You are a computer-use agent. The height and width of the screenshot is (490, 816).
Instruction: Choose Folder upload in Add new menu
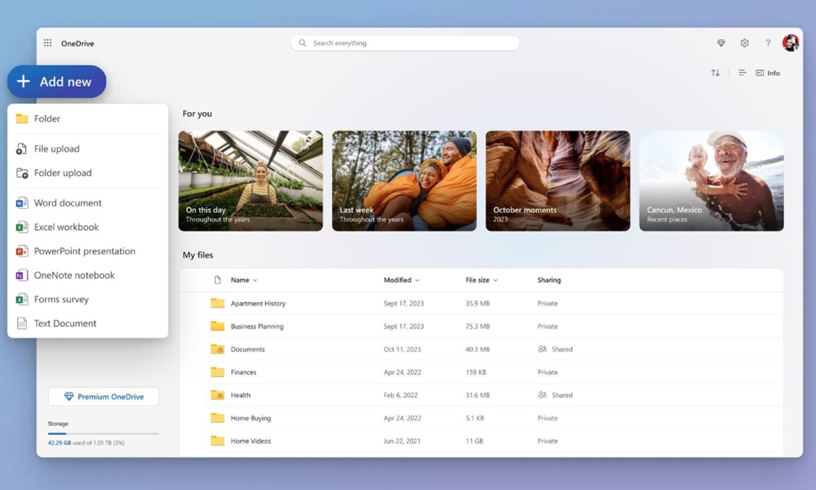click(63, 173)
